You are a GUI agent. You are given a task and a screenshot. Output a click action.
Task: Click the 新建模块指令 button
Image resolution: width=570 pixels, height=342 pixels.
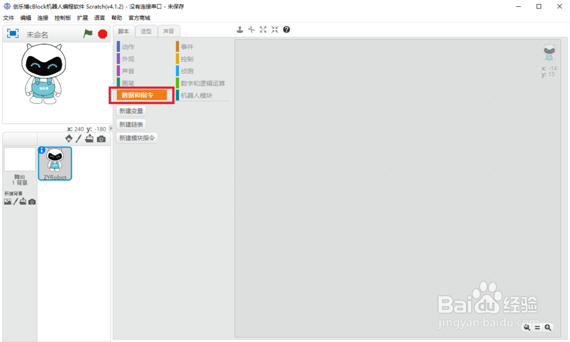(138, 138)
